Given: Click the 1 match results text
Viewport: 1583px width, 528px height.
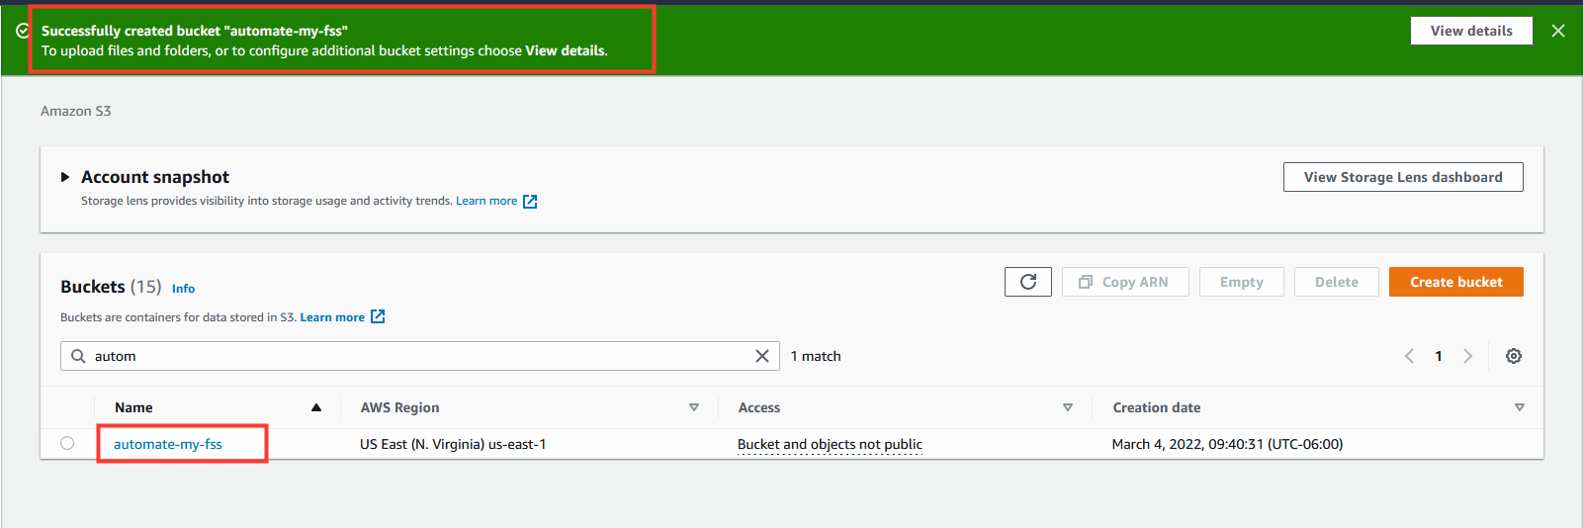Looking at the screenshot, I should pos(816,356).
